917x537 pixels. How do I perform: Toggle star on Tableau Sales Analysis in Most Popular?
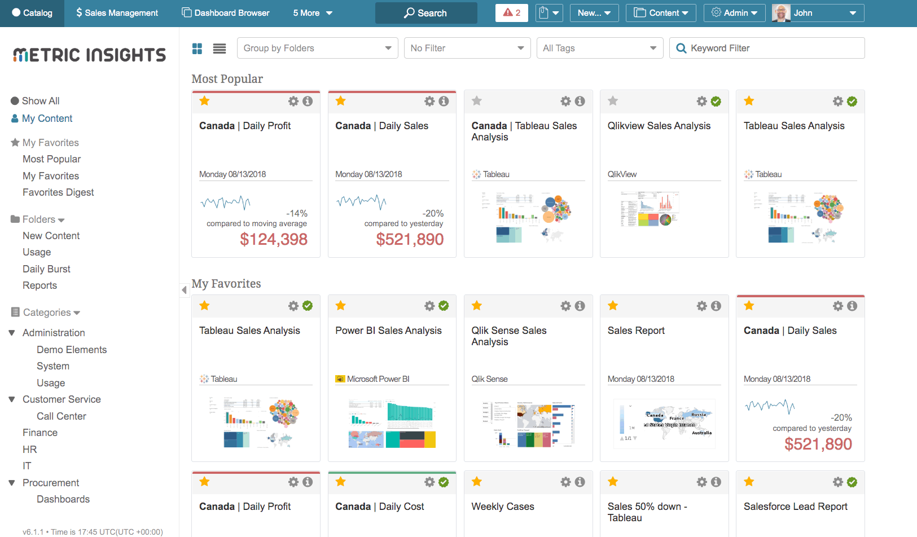(749, 101)
